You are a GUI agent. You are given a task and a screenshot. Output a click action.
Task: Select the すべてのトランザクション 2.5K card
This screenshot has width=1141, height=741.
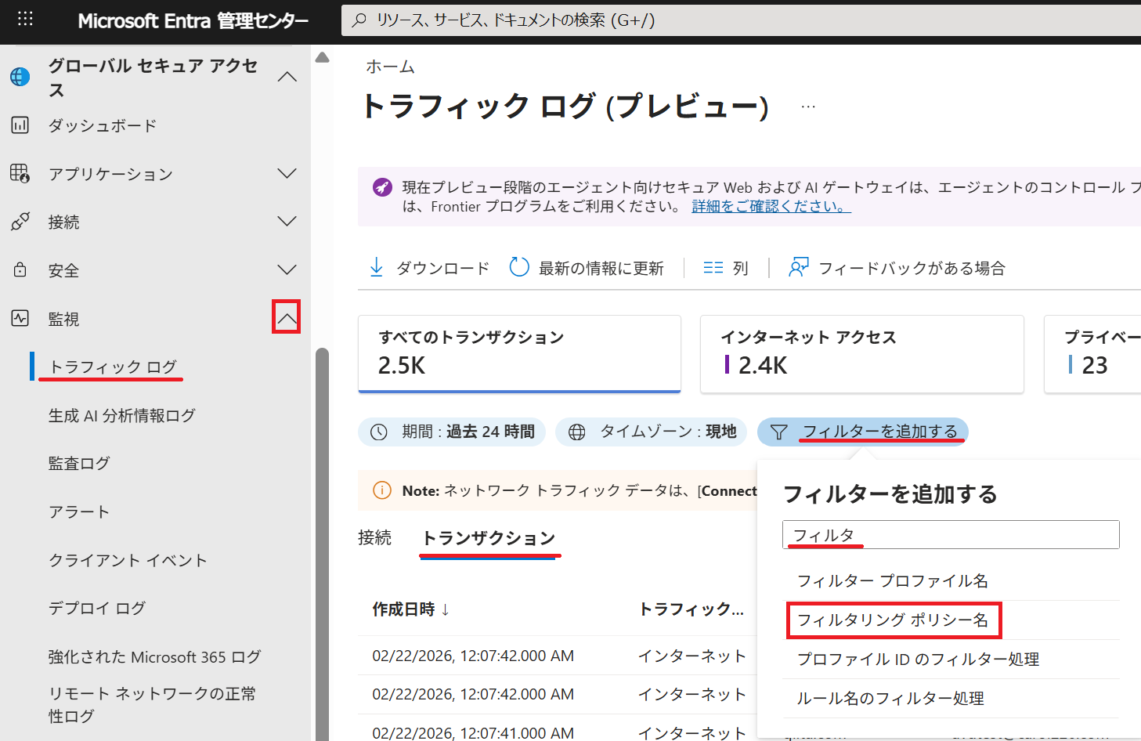[x=519, y=354]
